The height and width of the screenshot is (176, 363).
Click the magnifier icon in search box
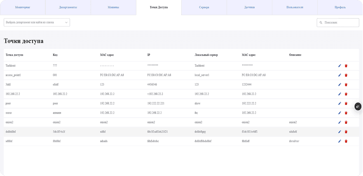pos(321,23)
